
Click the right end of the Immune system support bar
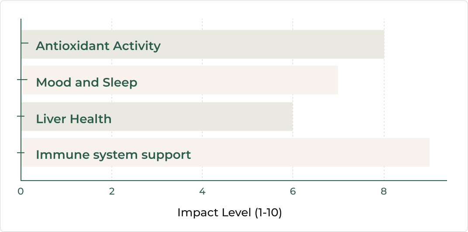click(428, 152)
